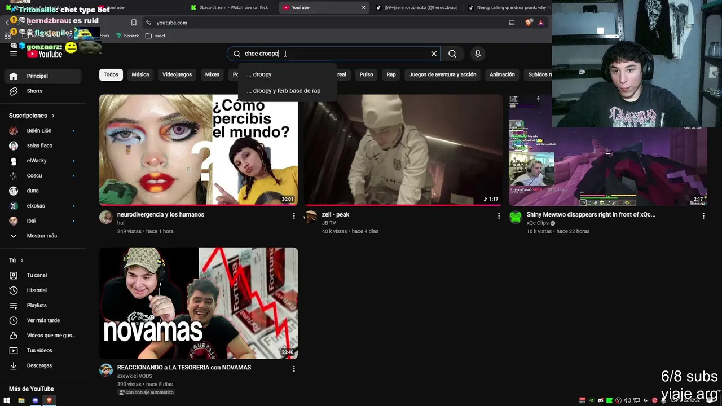Open elWacky subscription channel
722x406 pixels.
tap(43, 161)
